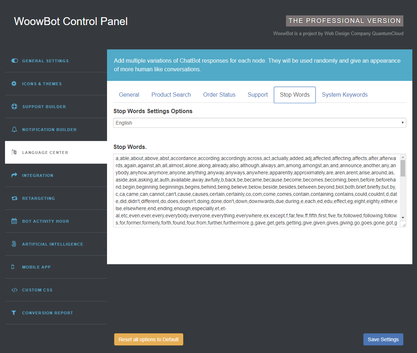Viewport: 417px width, 353px height.
Task: Click the Bot Activity Hour calendar icon
Action: (x=14, y=221)
